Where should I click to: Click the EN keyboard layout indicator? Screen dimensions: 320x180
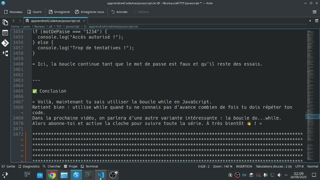coord(244,175)
